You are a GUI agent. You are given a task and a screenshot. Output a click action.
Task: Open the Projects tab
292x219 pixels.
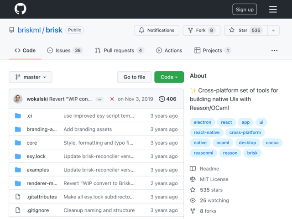pyautogui.click(x=213, y=51)
